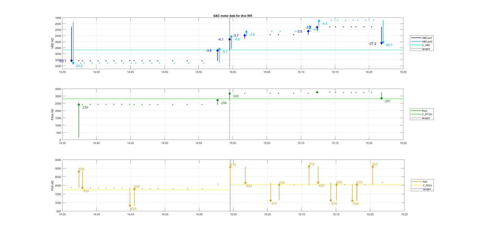Click the '14:50' tick below the VBD plot
Image resolution: width=479 pixels, height=237 pixels.
pos(165,72)
